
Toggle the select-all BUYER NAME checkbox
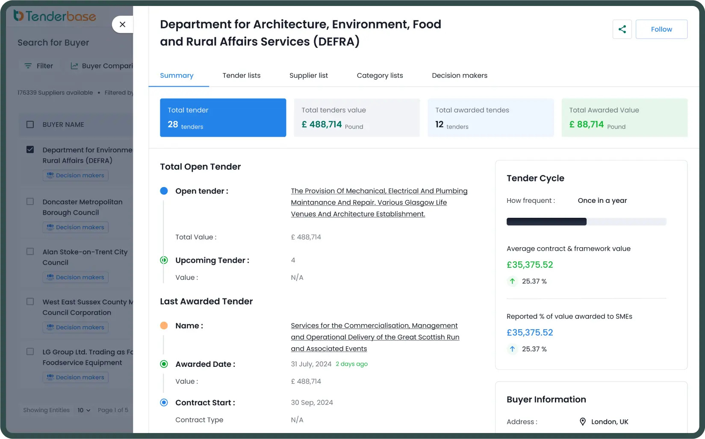(x=30, y=124)
